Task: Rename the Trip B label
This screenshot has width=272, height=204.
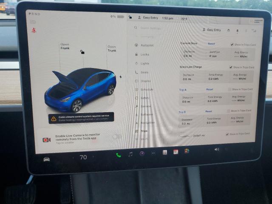Action: tap(182, 112)
